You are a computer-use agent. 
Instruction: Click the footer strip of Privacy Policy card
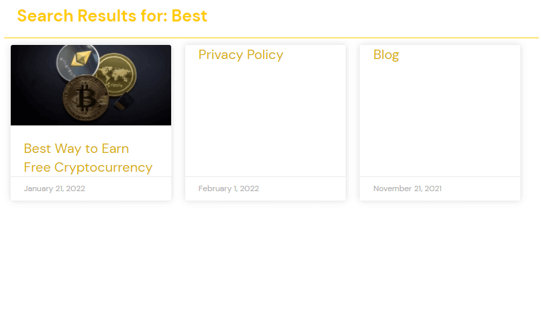[x=265, y=188]
